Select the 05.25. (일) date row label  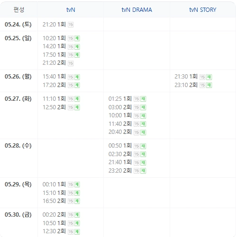coord(18,38)
